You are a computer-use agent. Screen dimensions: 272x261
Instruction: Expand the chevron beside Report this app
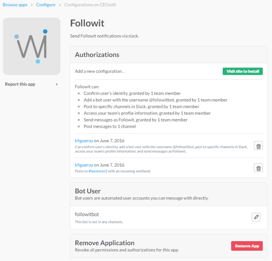tap(57, 84)
